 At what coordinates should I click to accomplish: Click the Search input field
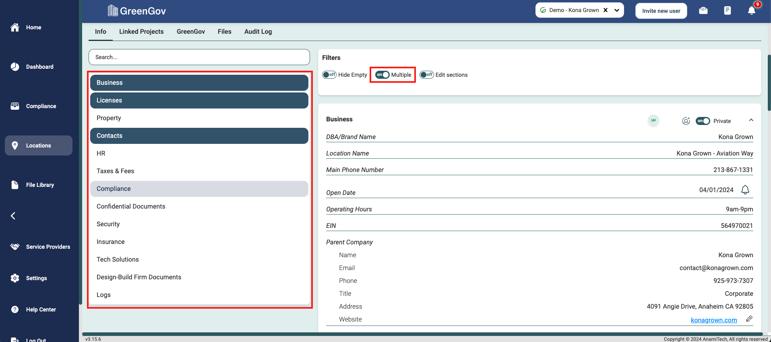199,57
